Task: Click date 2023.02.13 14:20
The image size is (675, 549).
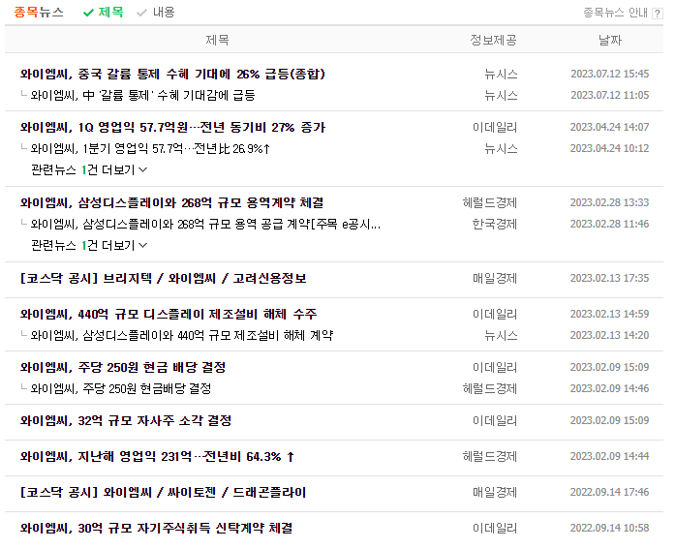Action: point(609,335)
